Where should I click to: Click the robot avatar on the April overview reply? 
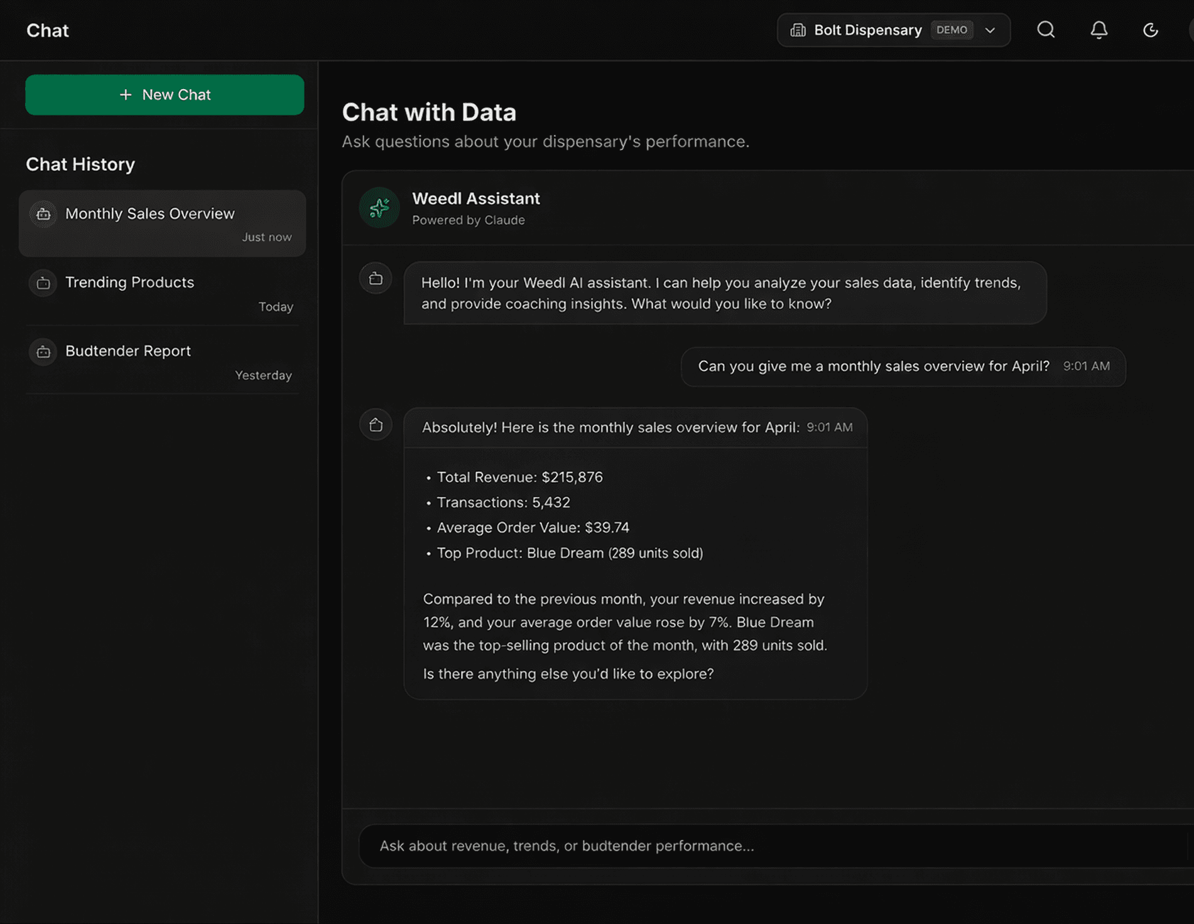tap(375, 424)
